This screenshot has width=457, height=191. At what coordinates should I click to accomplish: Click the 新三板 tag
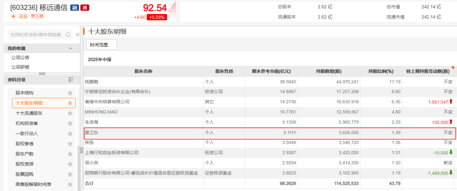(37, 16)
